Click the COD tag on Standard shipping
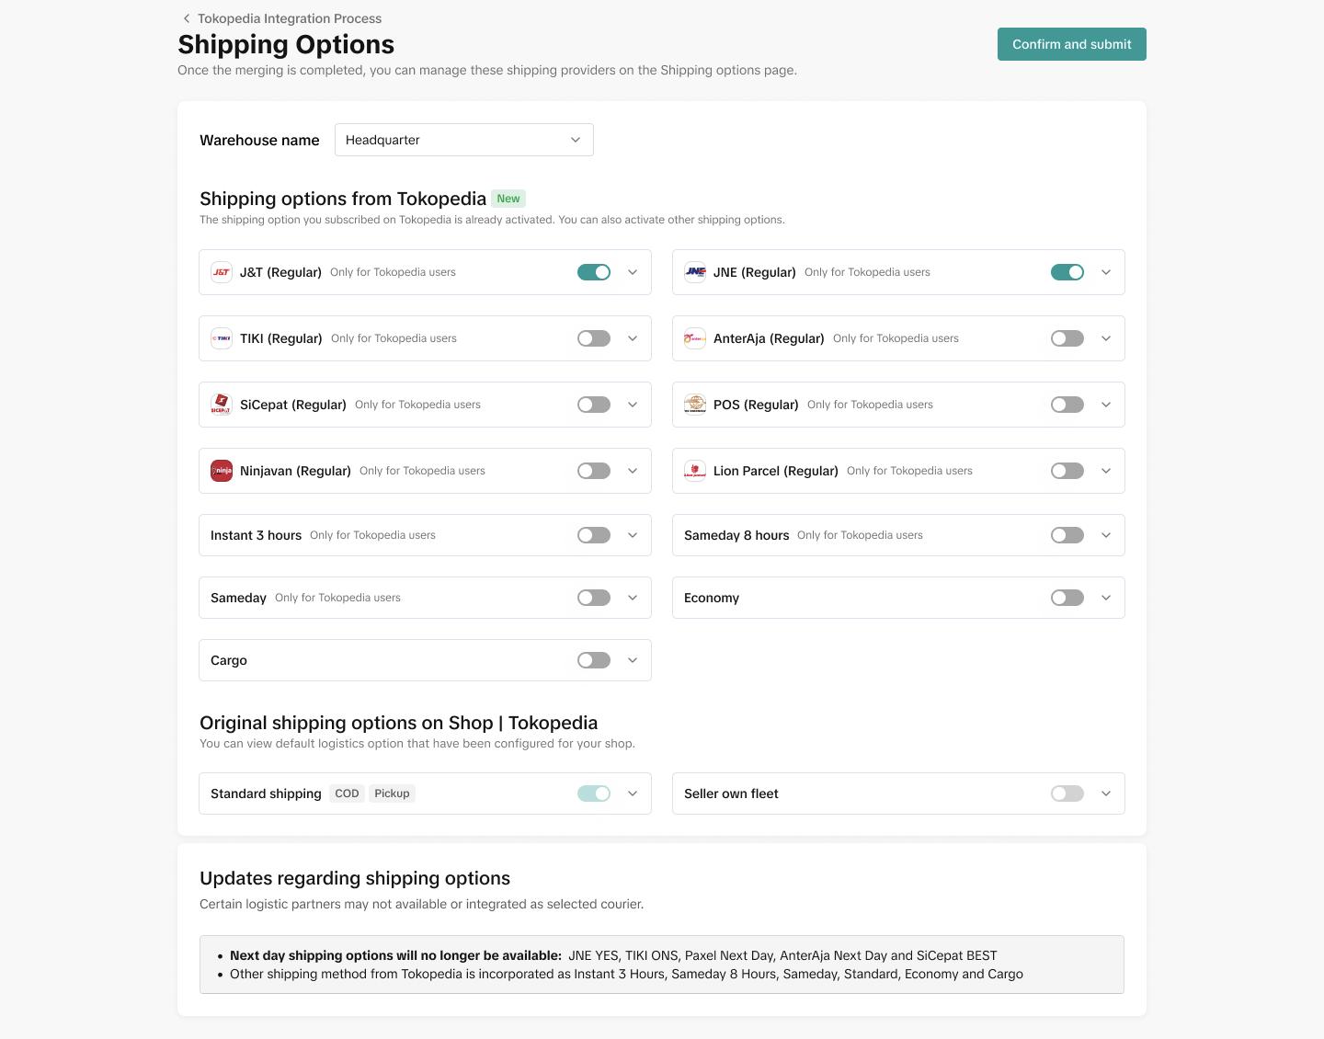This screenshot has height=1039, width=1324. pyautogui.click(x=347, y=794)
